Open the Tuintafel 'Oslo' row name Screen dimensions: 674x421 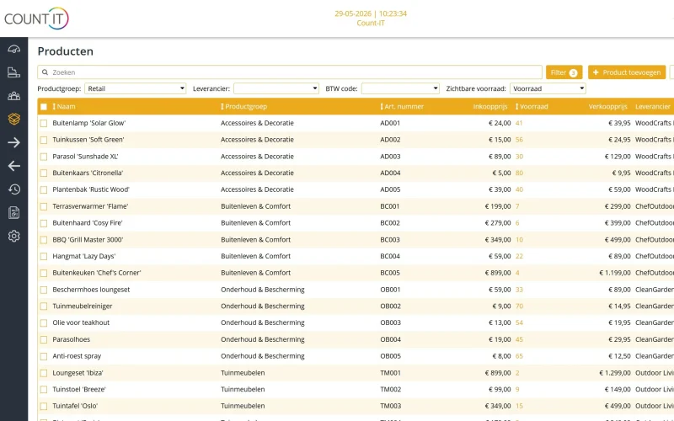point(75,406)
